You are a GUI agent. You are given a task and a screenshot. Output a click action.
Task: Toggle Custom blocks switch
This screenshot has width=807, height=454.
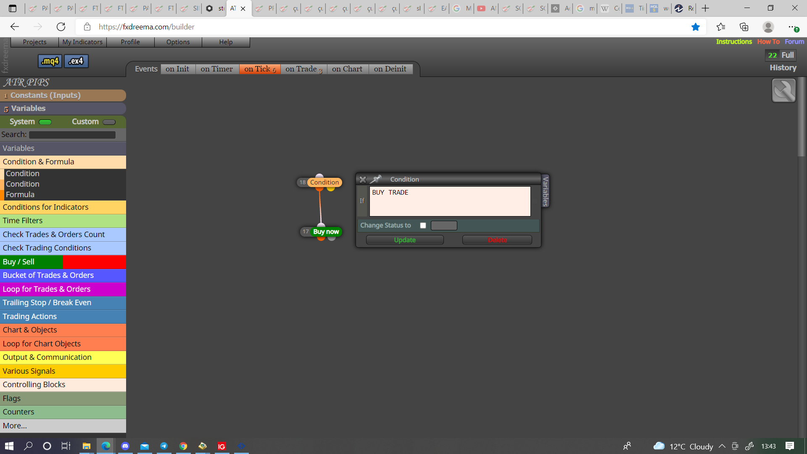109,122
